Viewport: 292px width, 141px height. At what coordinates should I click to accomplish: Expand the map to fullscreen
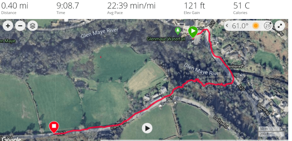tap(280, 26)
